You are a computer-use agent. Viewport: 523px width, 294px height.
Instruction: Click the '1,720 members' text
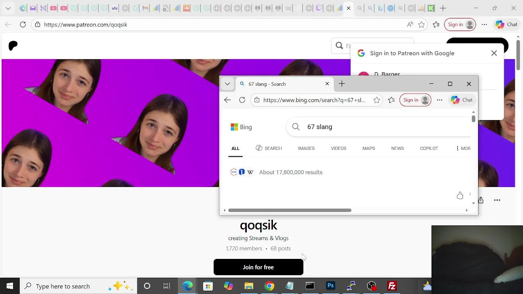point(244,248)
